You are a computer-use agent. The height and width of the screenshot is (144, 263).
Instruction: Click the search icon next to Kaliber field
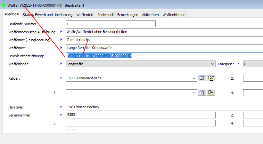[202, 78]
